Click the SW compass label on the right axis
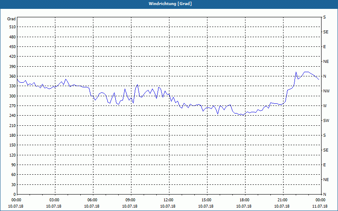The height and width of the screenshot is (211, 338). [326, 121]
